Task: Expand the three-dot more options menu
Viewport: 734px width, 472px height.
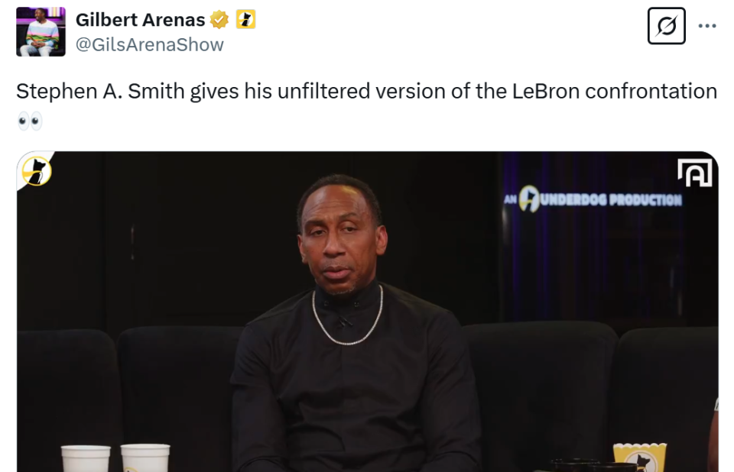Action: [706, 26]
